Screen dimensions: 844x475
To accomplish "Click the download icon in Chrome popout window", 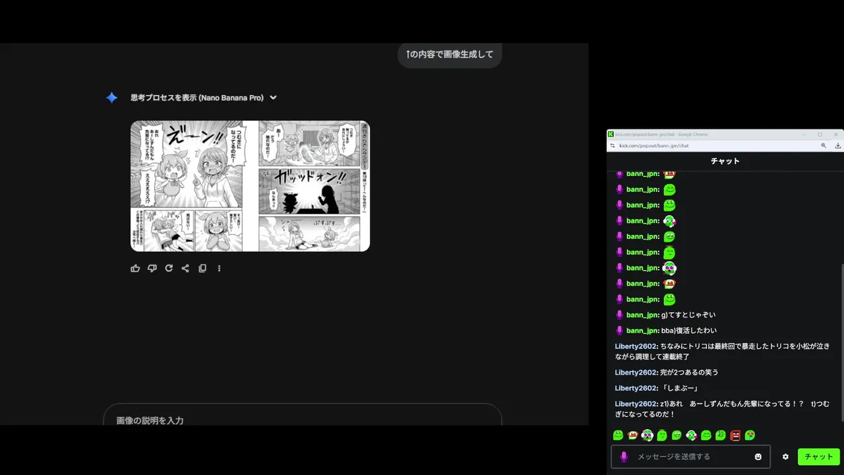I will (838, 146).
